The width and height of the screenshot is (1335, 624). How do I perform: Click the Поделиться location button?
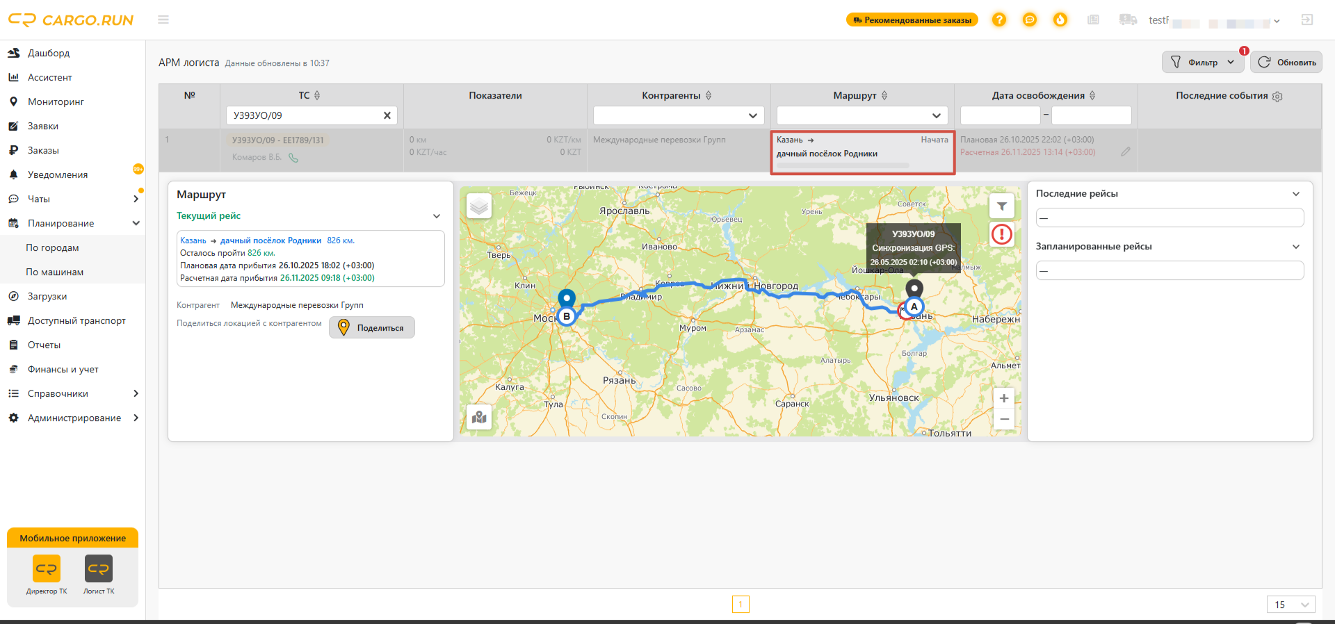(x=372, y=327)
